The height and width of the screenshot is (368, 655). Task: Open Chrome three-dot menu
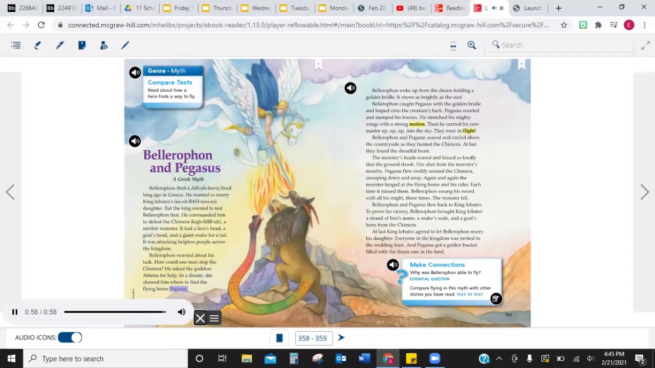click(645, 25)
